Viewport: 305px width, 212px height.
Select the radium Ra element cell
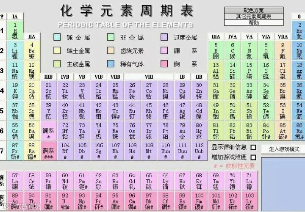32,151
